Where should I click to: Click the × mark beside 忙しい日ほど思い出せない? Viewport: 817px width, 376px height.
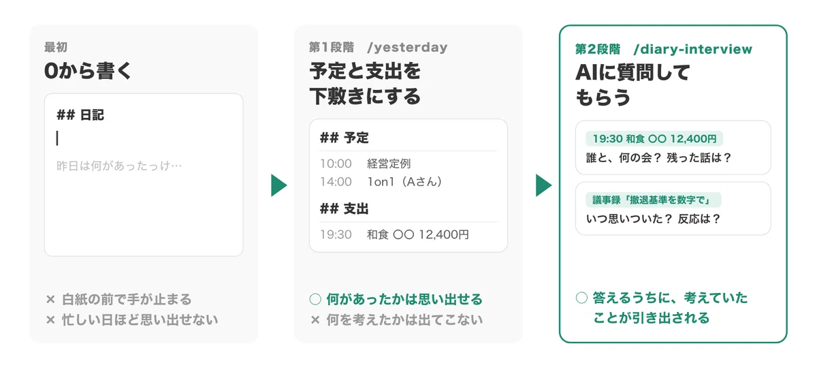(x=50, y=319)
